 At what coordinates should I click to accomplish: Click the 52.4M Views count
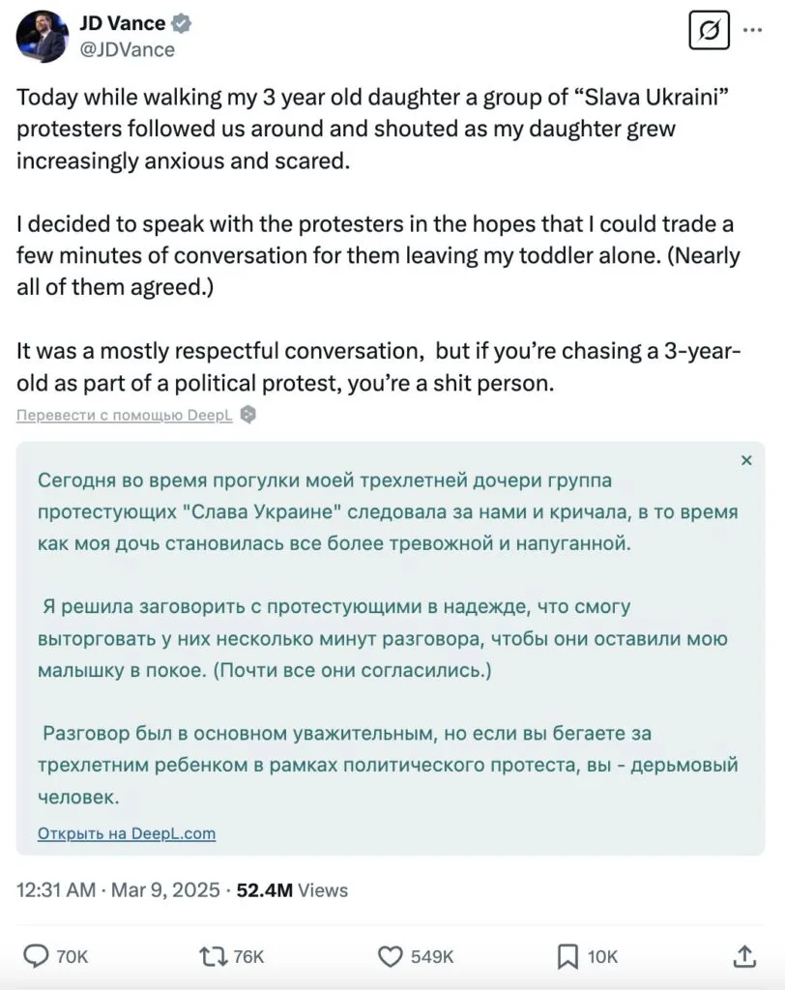point(292,890)
